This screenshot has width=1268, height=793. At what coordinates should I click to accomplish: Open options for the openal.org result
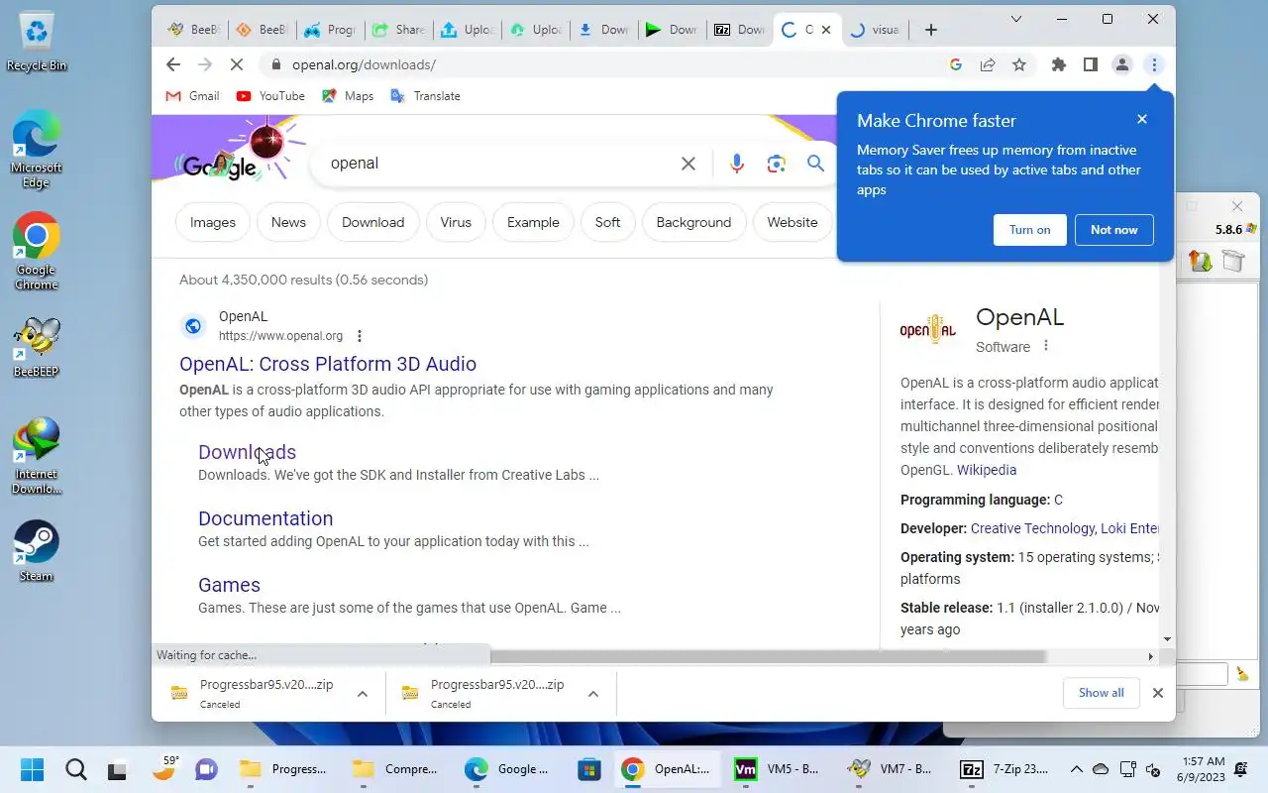pyautogui.click(x=360, y=336)
